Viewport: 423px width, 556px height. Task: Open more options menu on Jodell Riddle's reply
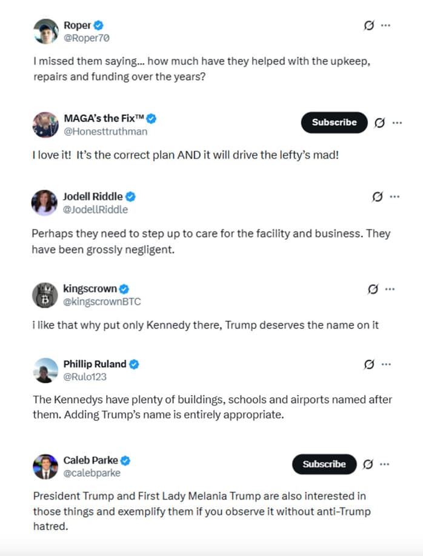pyautogui.click(x=395, y=196)
